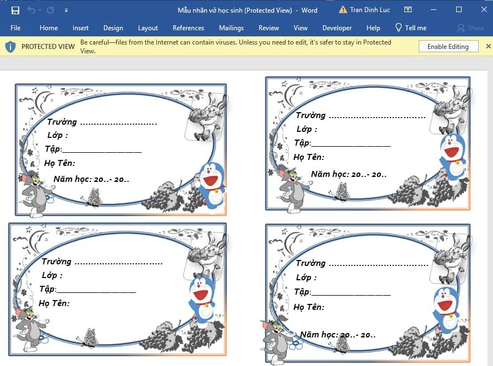Screen dimensions: 493x366
Task: Go to the References tab
Action: click(188, 28)
